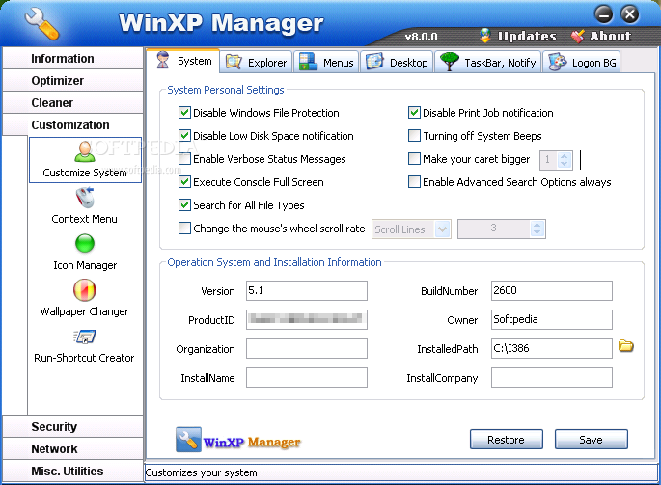The width and height of the screenshot is (661, 485).
Task: Switch to the TaskBar, Notify tab
Action: [487, 62]
